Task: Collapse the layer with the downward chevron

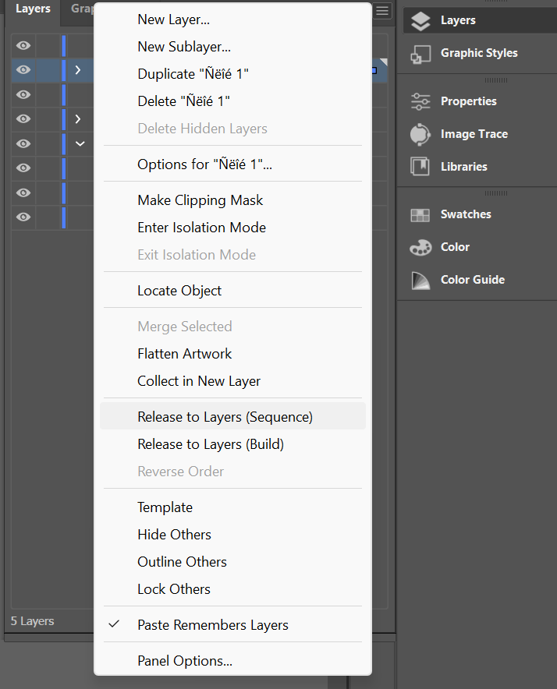Action: (x=80, y=143)
